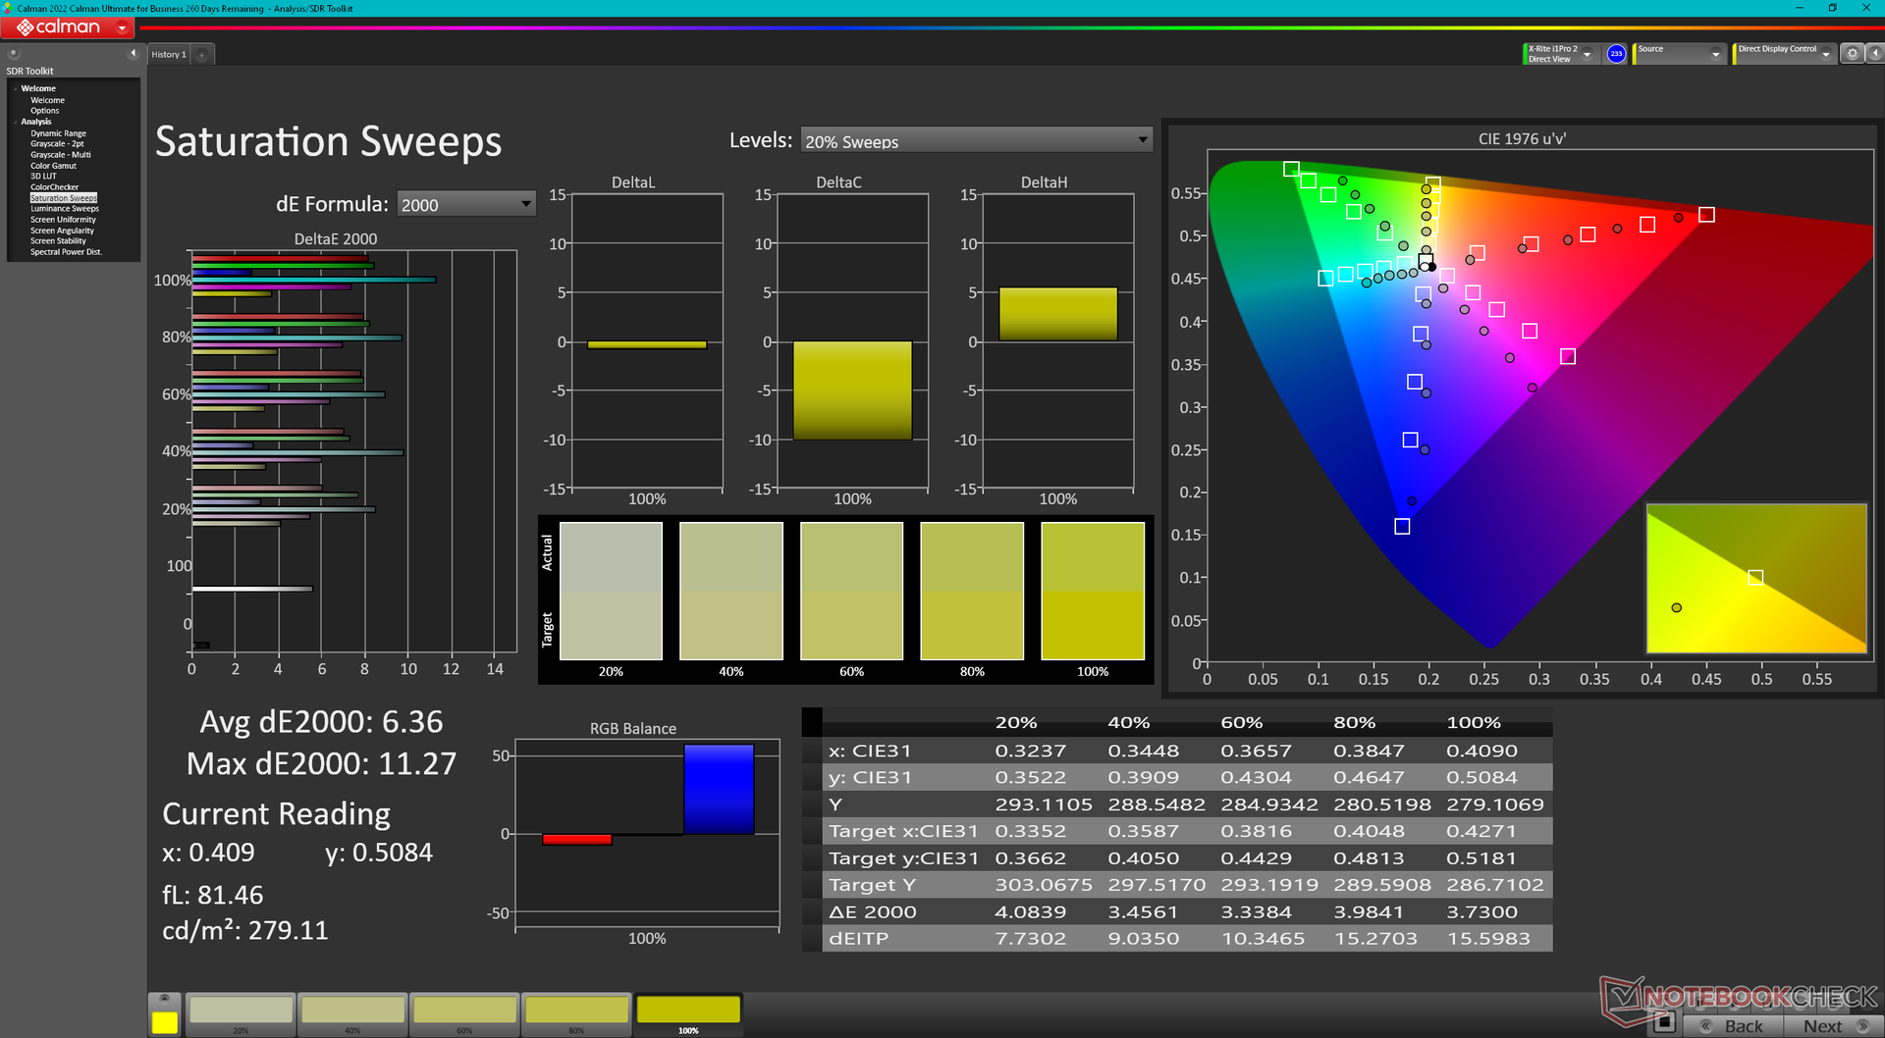
Task: Select Grayscale - 2pt page
Action: (x=57, y=144)
